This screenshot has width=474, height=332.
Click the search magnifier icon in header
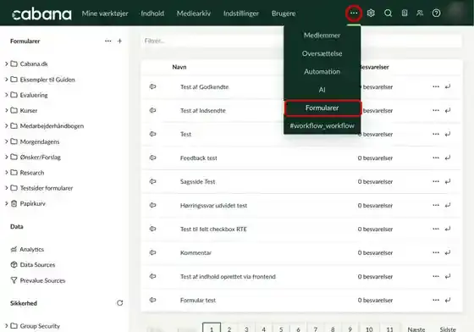click(x=388, y=14)
